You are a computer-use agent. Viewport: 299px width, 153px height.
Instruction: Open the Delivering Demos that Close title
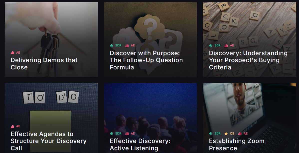click(44, 64)
